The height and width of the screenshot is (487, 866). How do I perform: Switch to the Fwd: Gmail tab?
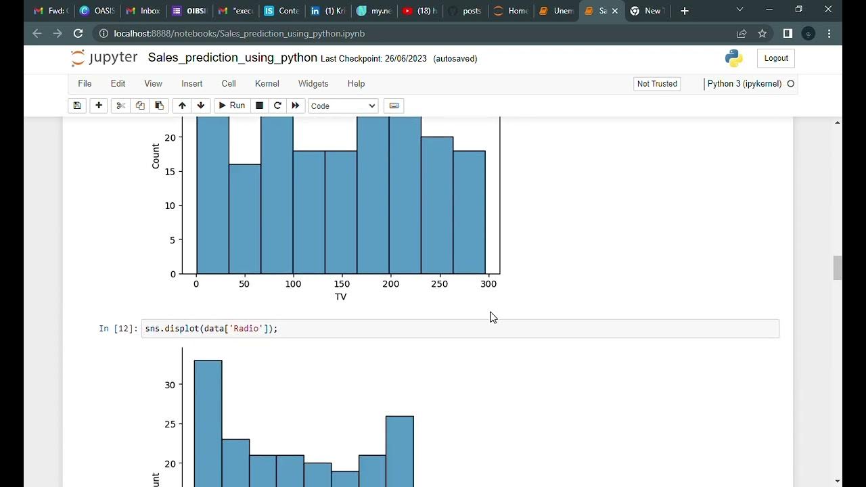pyautogui.click(x=51, y=11)
